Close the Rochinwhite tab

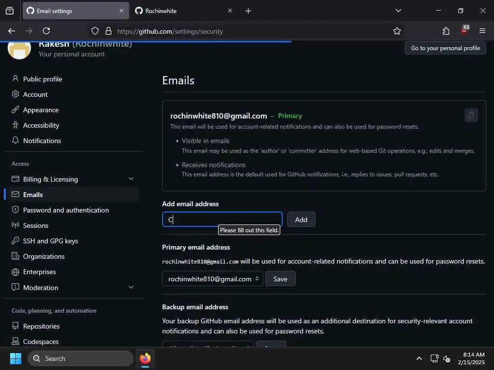pyautogui.click(x=230, y=11)
